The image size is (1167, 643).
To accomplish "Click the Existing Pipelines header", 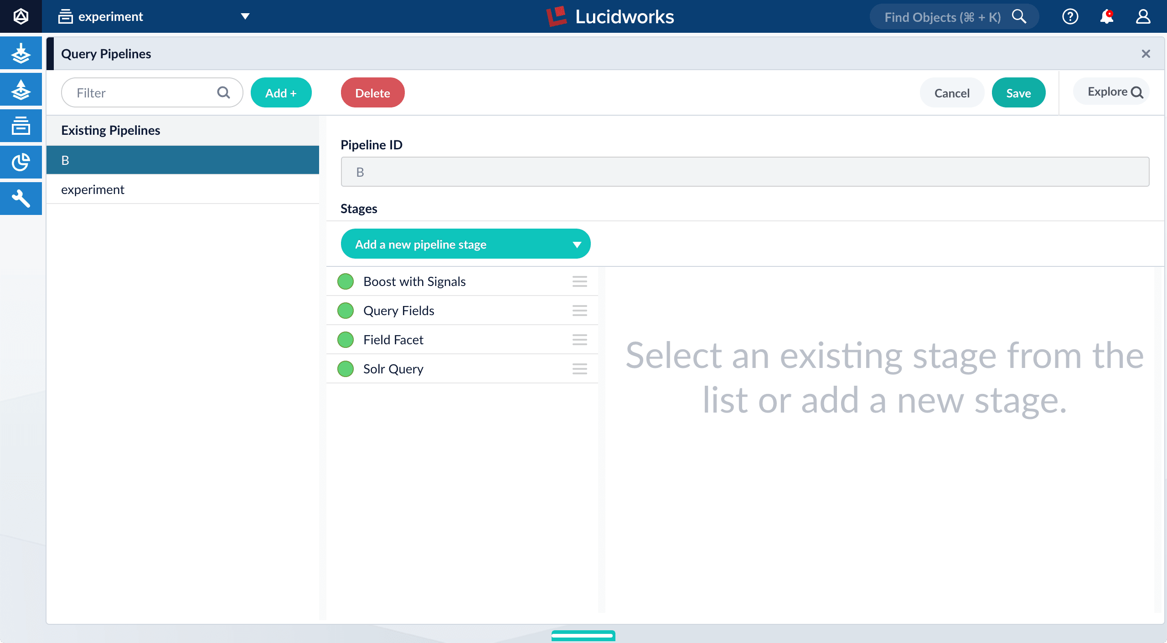I will (x=183, y=130).
